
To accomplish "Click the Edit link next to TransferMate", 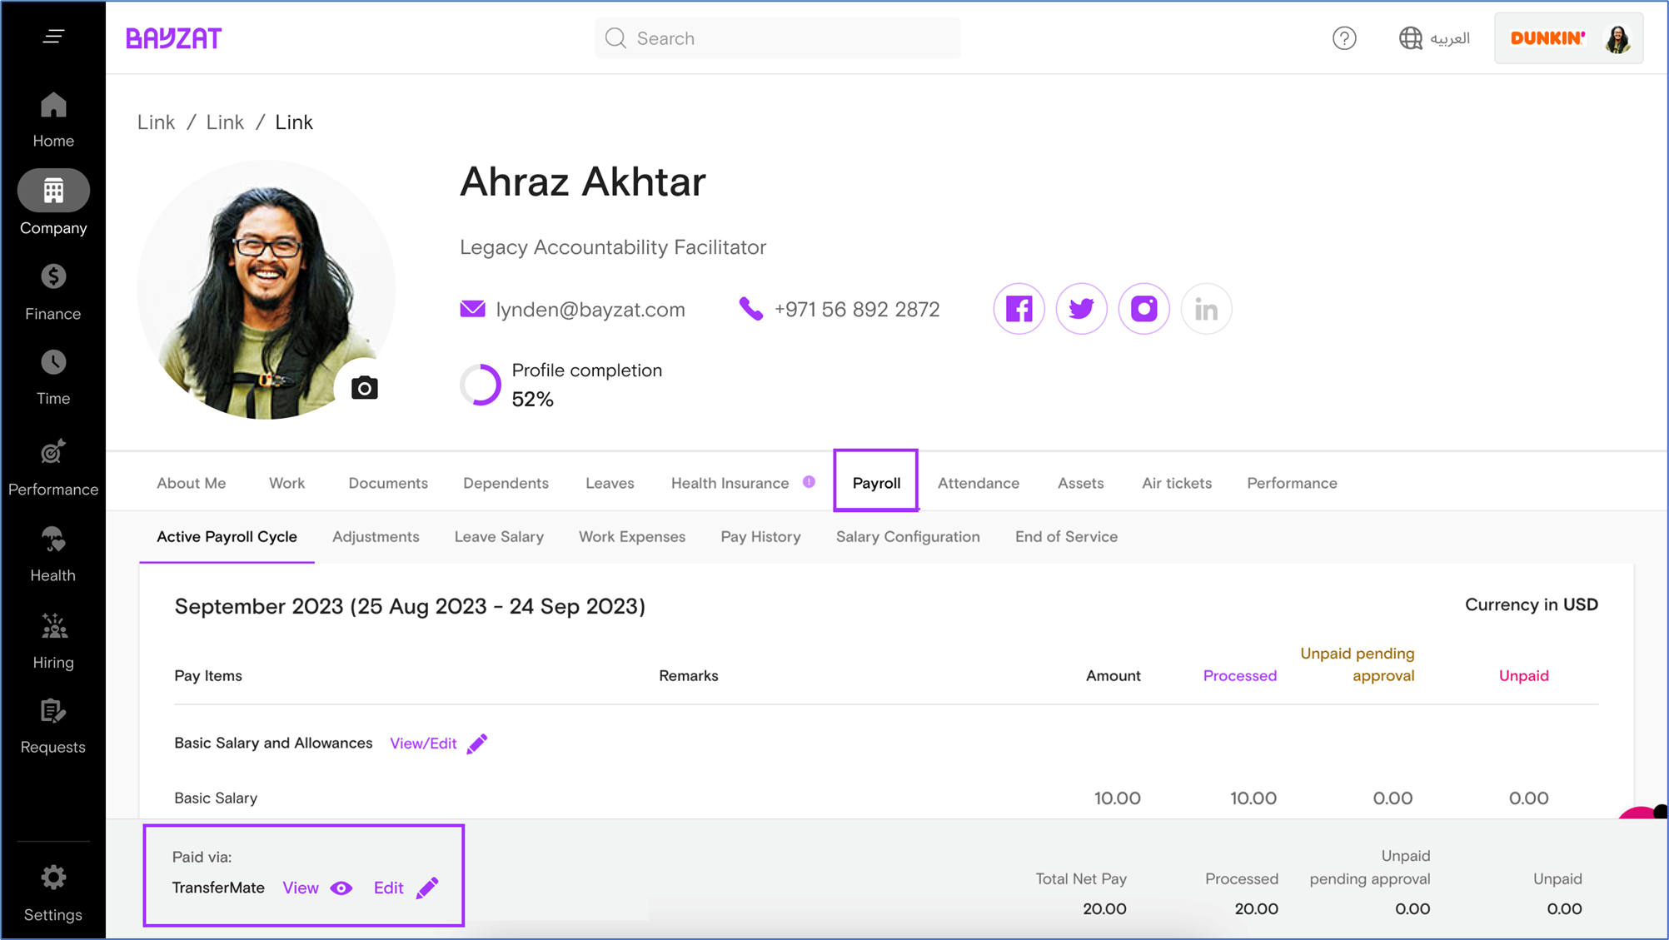I will [x=388, y=888].
